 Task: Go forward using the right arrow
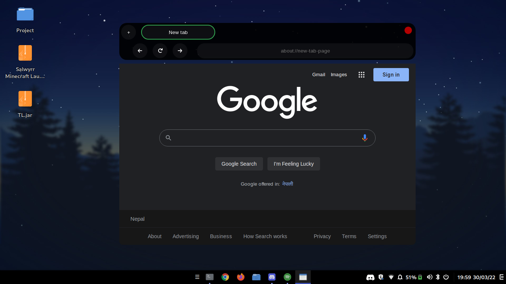[180, 51]
